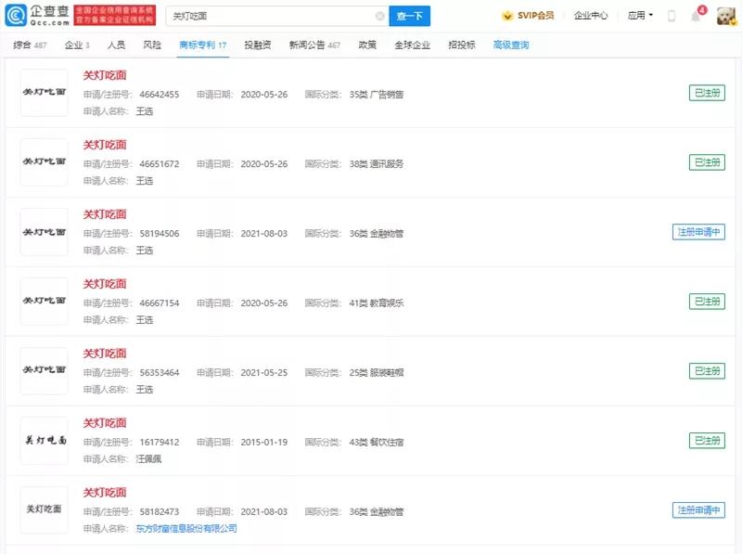Click 已注册 status badge for 46642455
The height and width of the screenshot is (554, 742).
(x=707, y=93)
